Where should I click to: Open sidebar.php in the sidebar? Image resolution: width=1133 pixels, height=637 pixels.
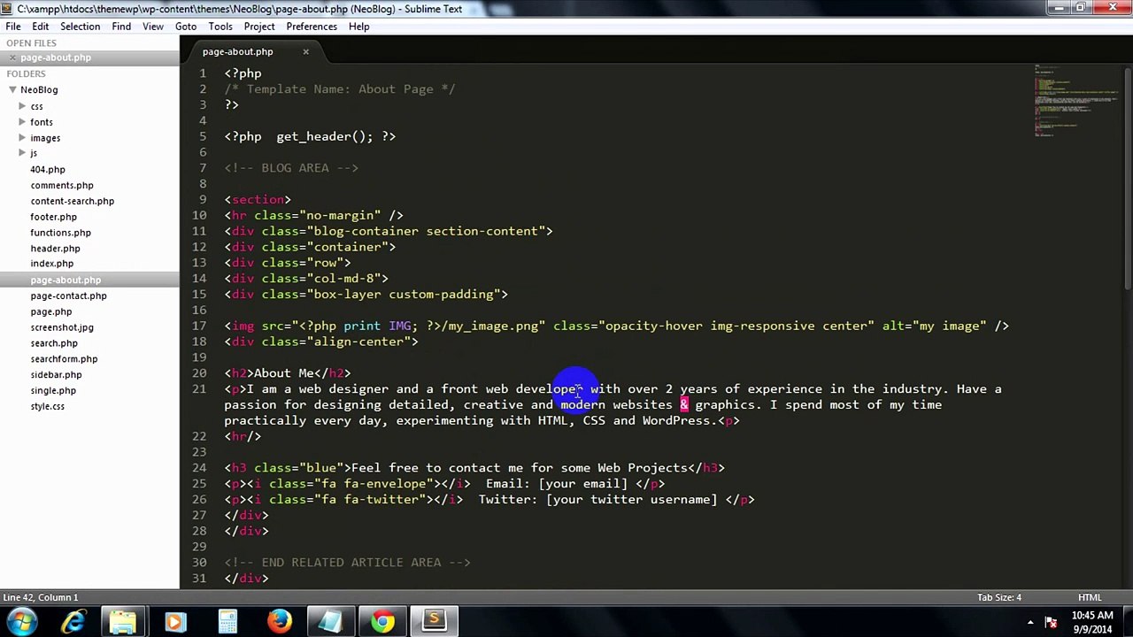[57, 375]
